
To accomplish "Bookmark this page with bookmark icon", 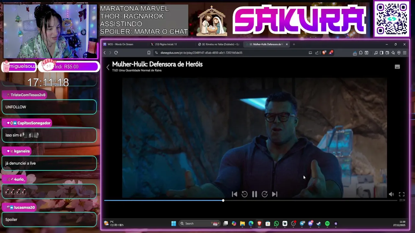I will (x=149, y=53).
